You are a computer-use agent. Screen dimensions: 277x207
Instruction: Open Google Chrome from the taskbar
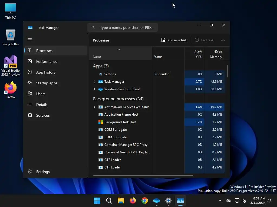[x=144, y=201]
